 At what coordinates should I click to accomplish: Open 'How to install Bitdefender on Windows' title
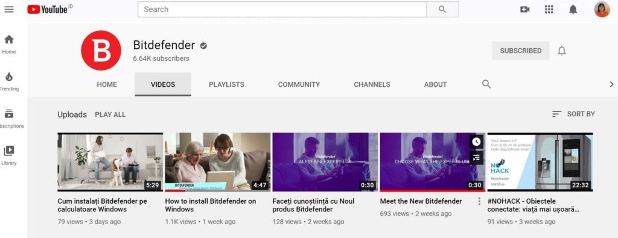coord(211,205)
